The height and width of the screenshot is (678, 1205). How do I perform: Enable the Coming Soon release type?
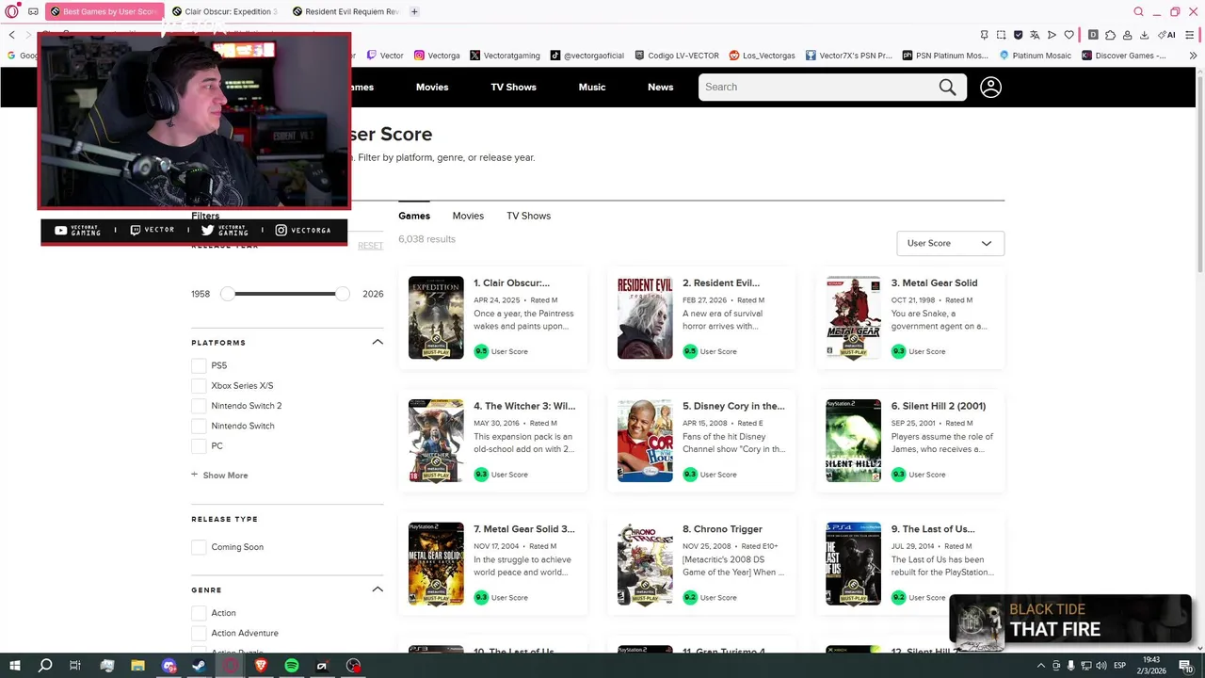point(199,547)
